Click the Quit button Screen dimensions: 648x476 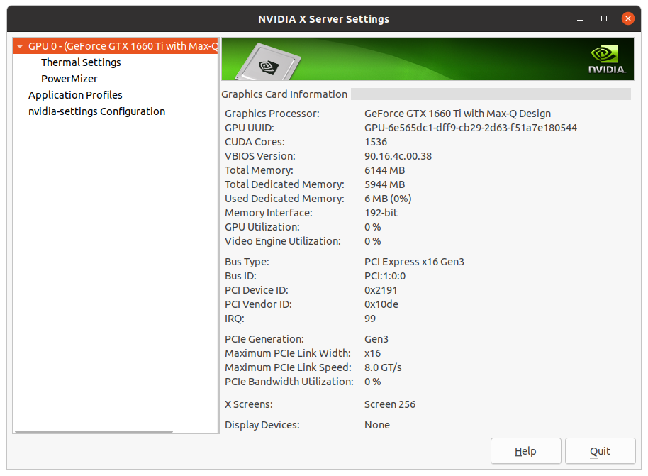[600, 450]
